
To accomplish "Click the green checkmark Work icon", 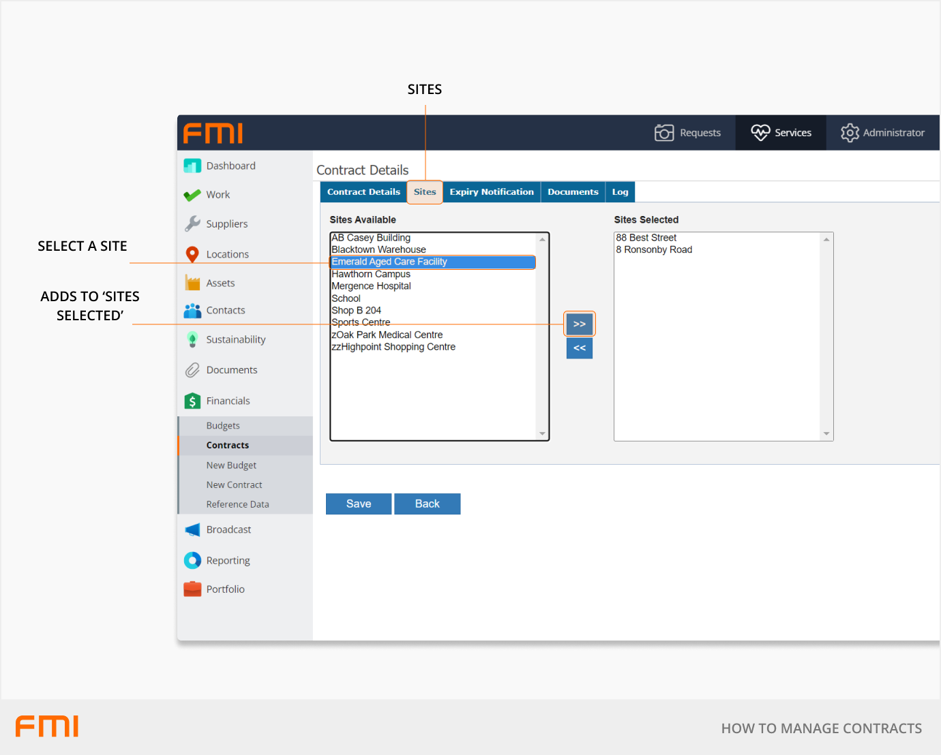I will (192, 196).
